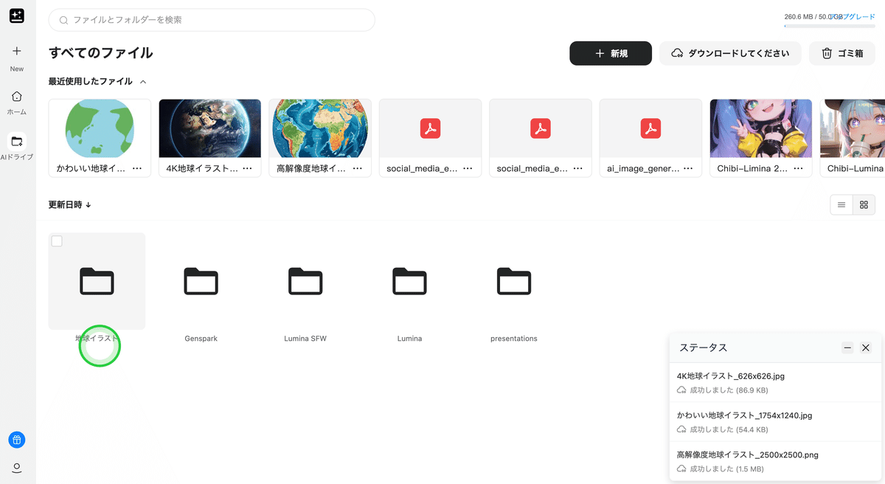The image size is (885, 484).
Task: Collapse the recently used files (最近使用したファイル) section
Action: tap(143, 82)
